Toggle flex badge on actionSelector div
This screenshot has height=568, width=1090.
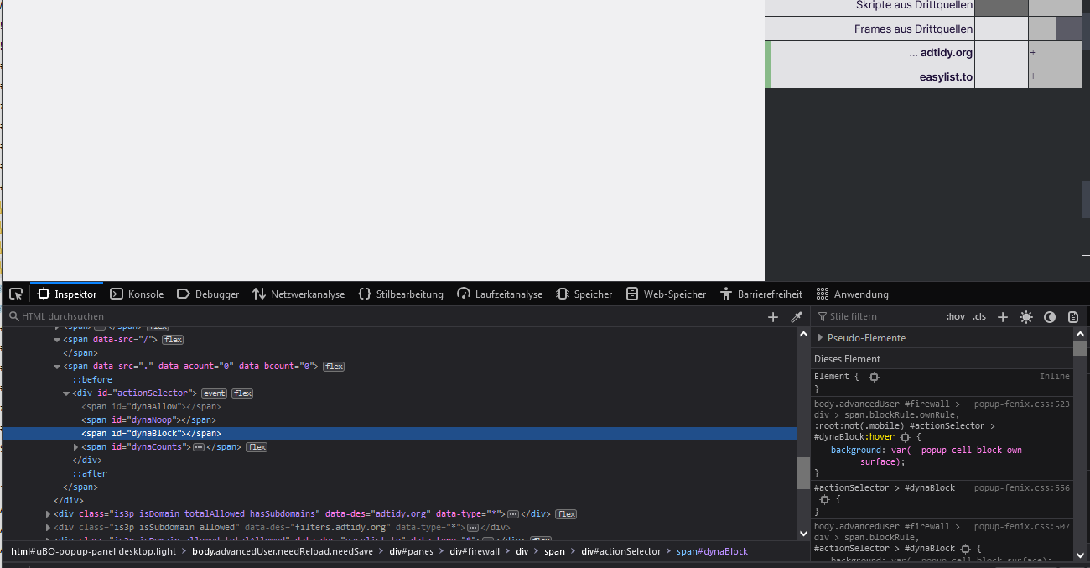[x=242, y=393]
